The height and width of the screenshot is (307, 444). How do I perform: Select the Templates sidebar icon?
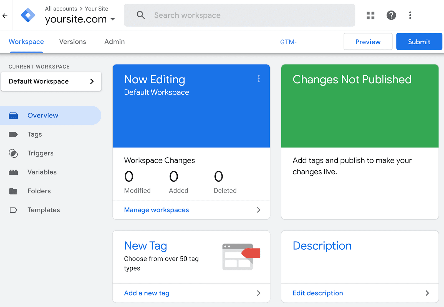pyautogui.click(x=13, y=210)
